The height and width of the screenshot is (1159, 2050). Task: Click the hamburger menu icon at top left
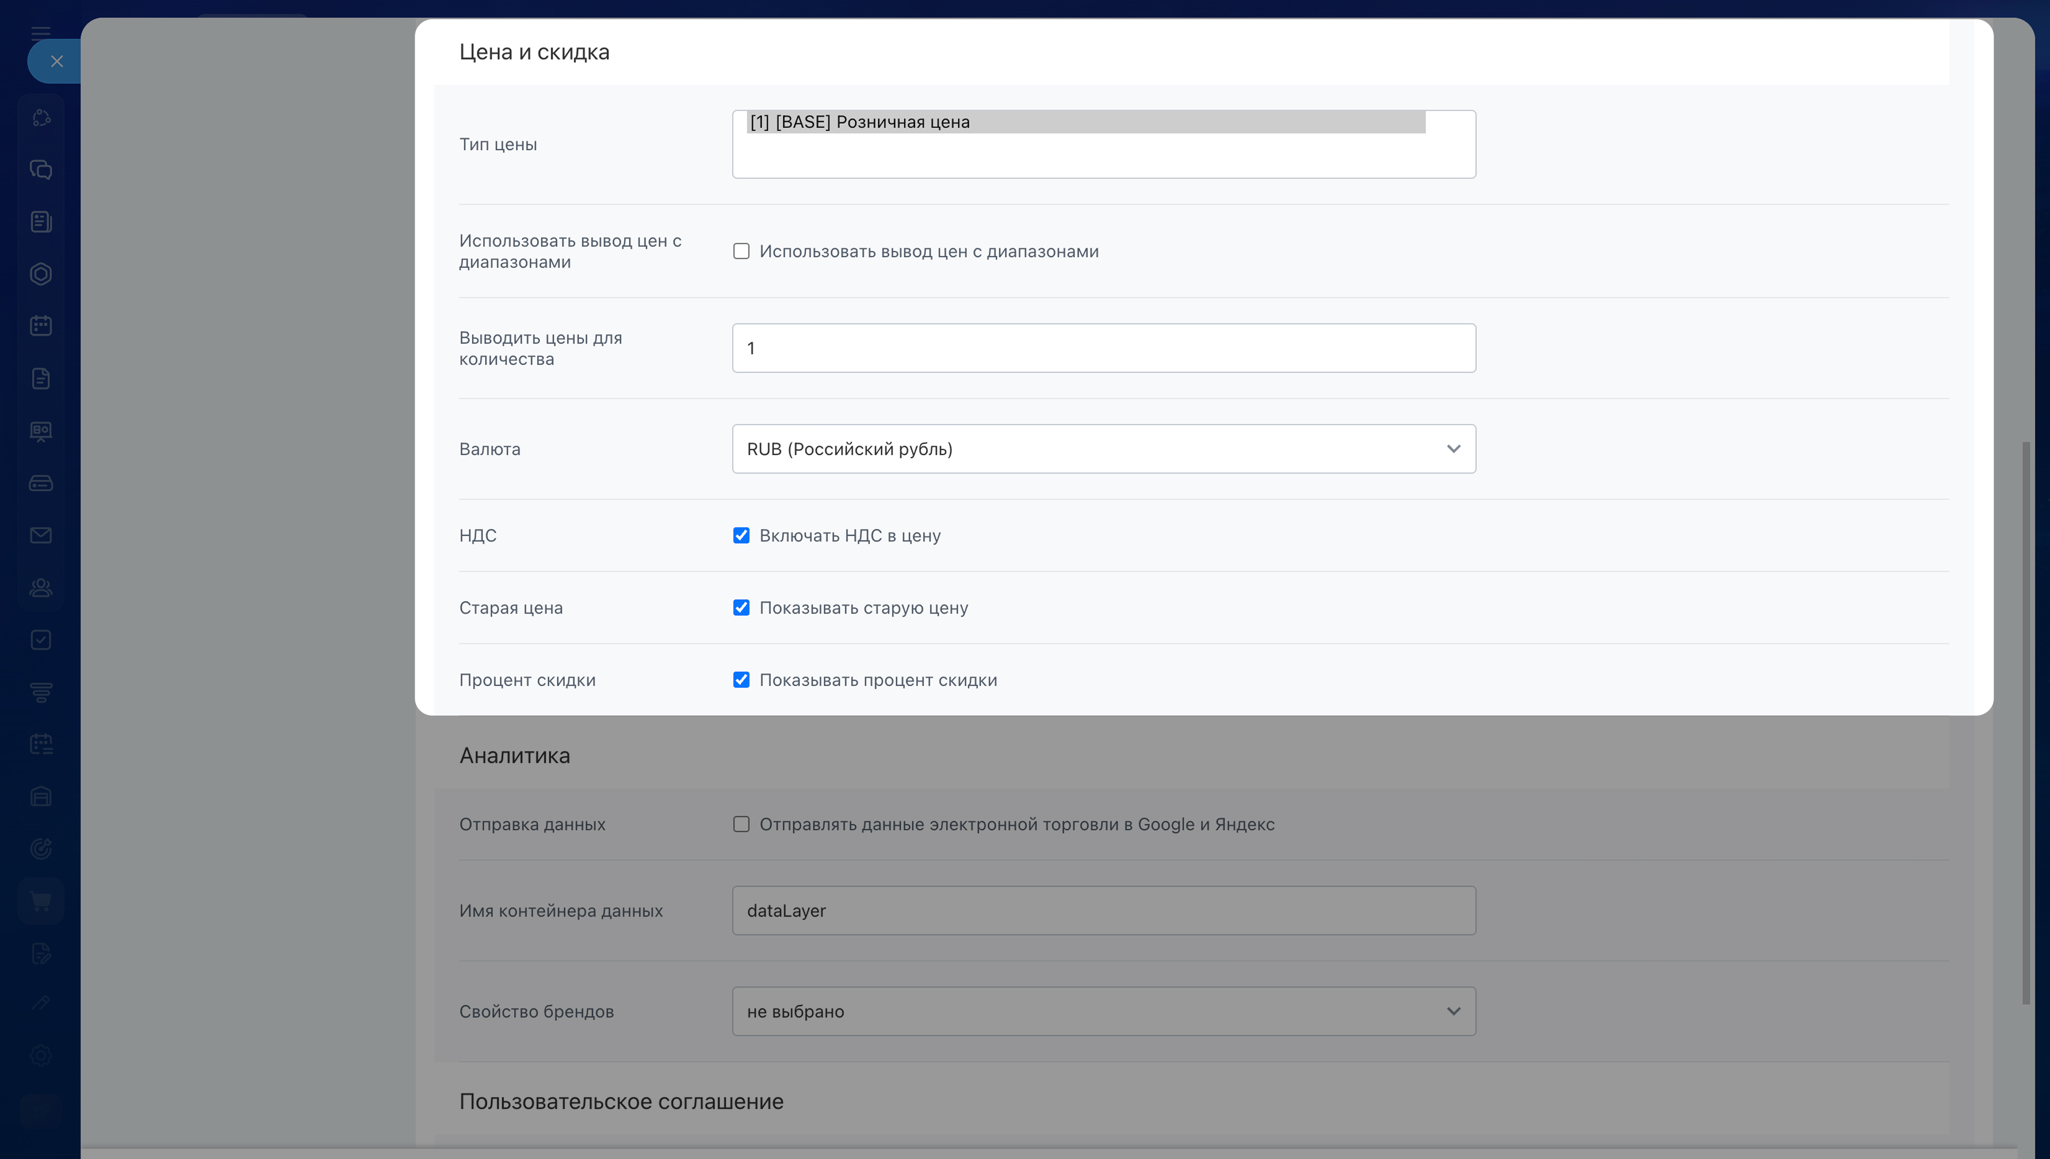coord(41,33)
